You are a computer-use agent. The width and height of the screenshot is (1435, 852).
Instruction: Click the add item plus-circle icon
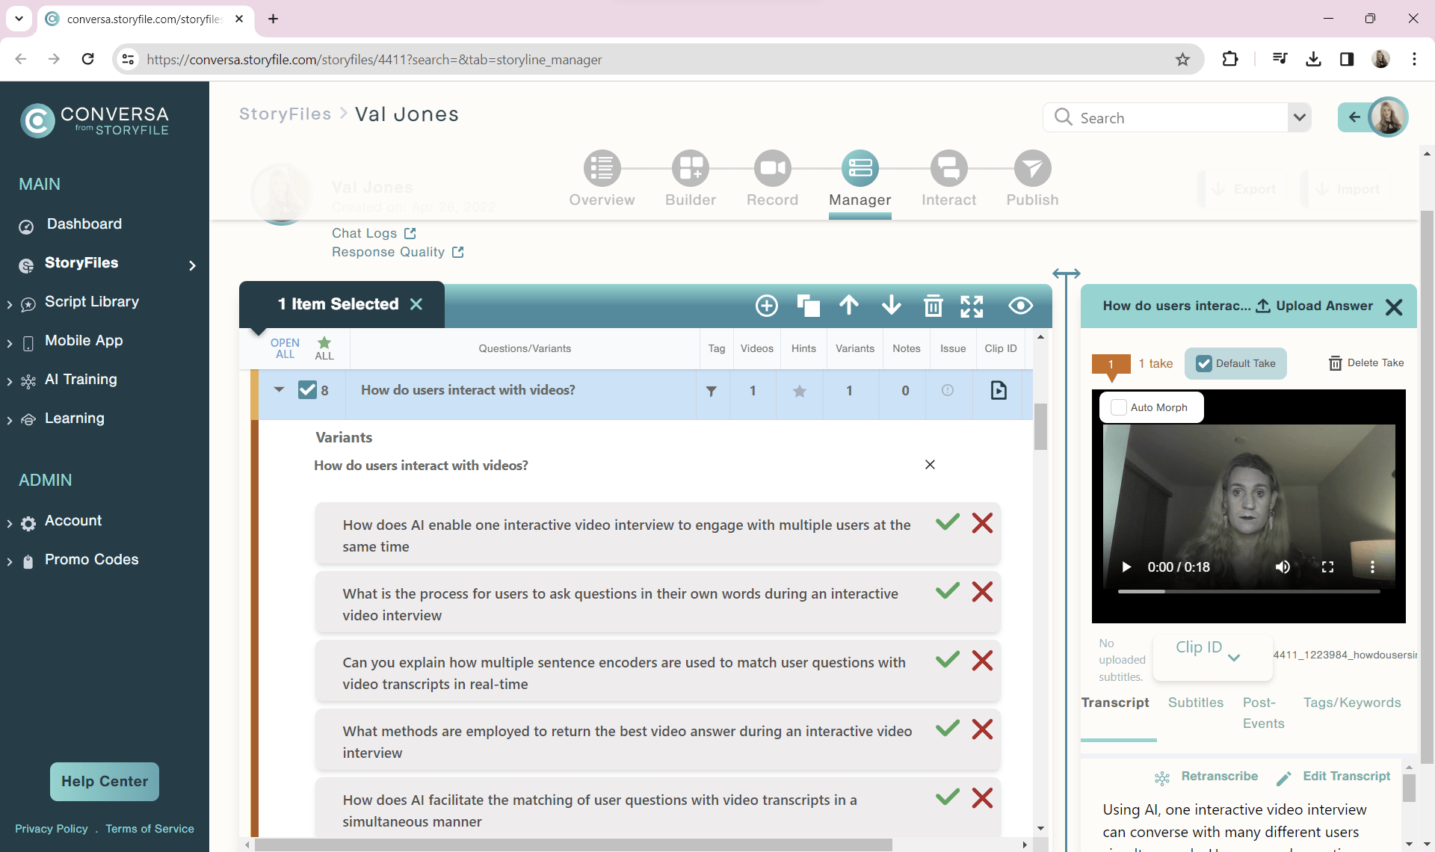coord(767,306)
